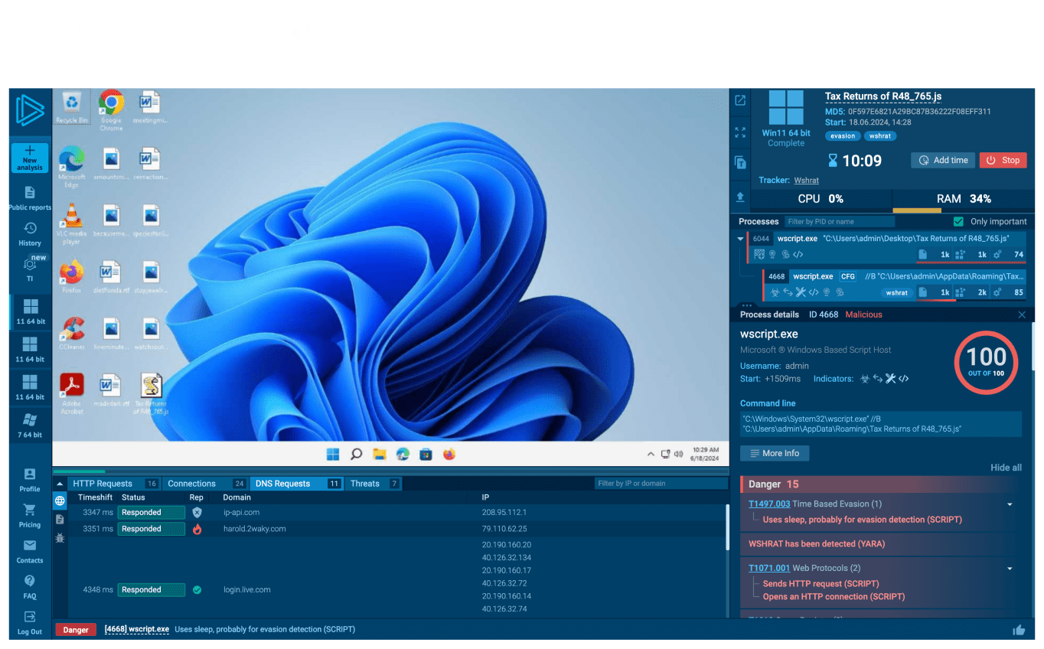The width and height of the screenshot is (1044, 649).
Task: Toggle fullscreen view of the VM
Action: tap(740, 132)
